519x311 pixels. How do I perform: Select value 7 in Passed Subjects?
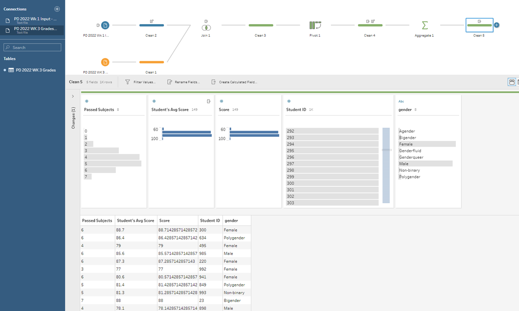point(88,177)
